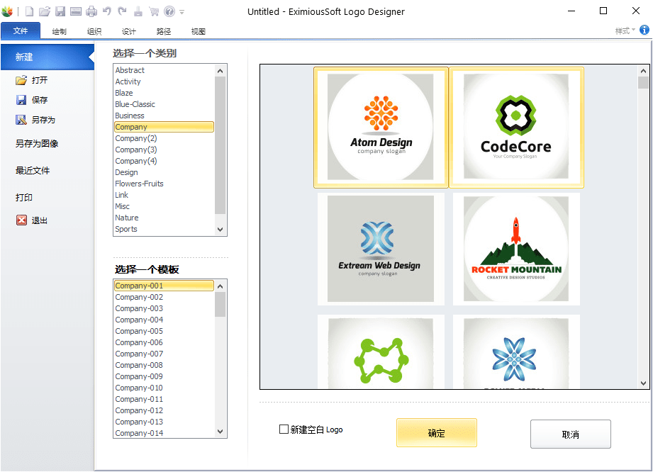Click the shopping cart icon
The height and width of the screenshot is (472, 653).
pyautogui.click(x=154, y=11)
